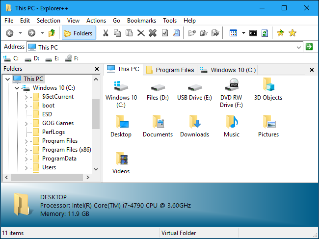Collapse Windows 10 (C:) tree node
This screenshot has width=319, height=239.
17,88
